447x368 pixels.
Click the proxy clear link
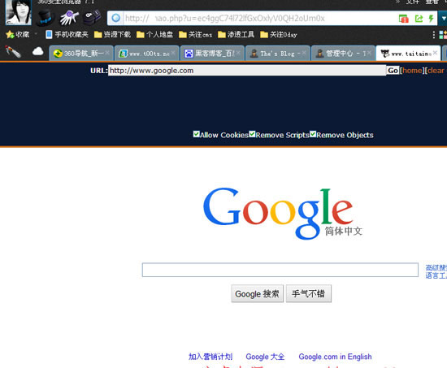(x=436, y=71)
